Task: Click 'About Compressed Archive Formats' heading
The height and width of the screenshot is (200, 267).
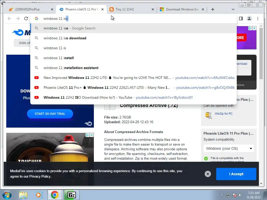Action: click(x=133, y=132)
